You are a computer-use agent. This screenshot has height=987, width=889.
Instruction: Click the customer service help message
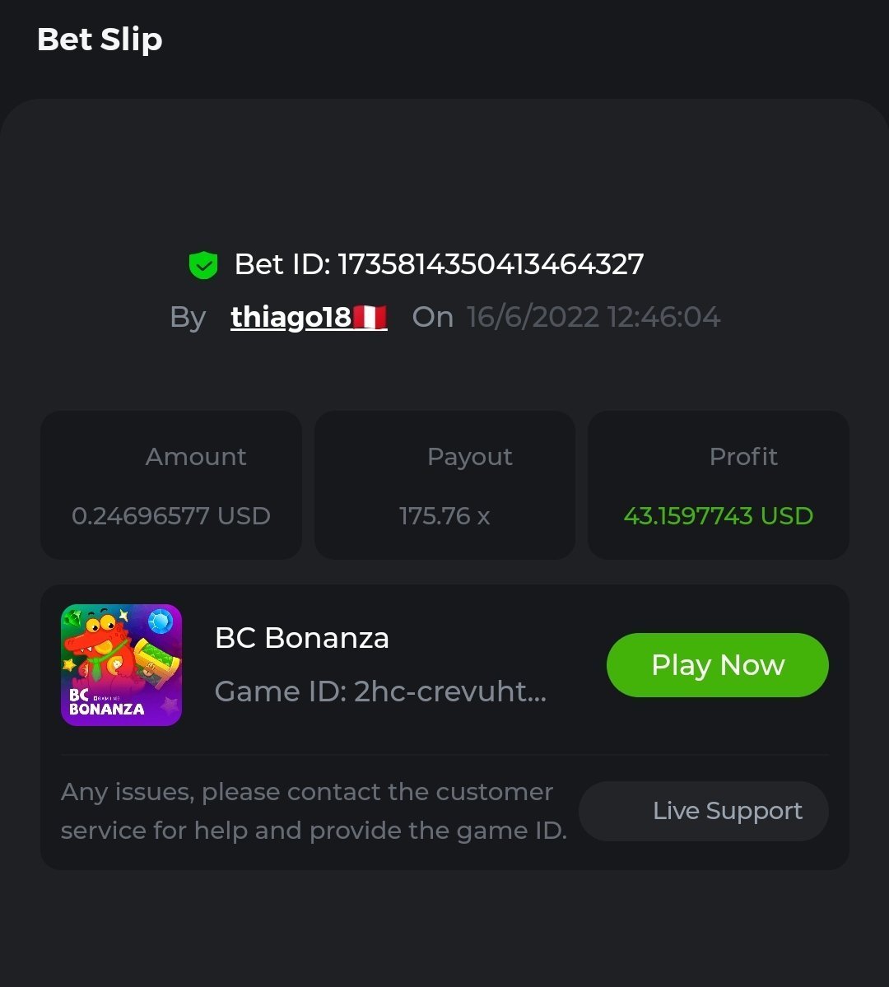tap(314, 811)
